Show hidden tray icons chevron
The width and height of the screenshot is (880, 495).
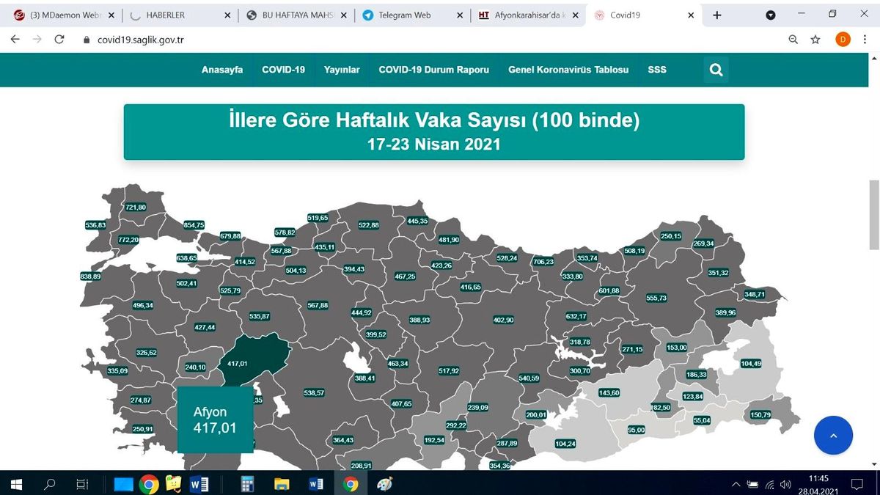point(736,484)
